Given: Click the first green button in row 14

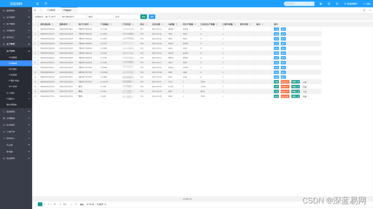Looking at the screenshot, I should click(276, 91).
